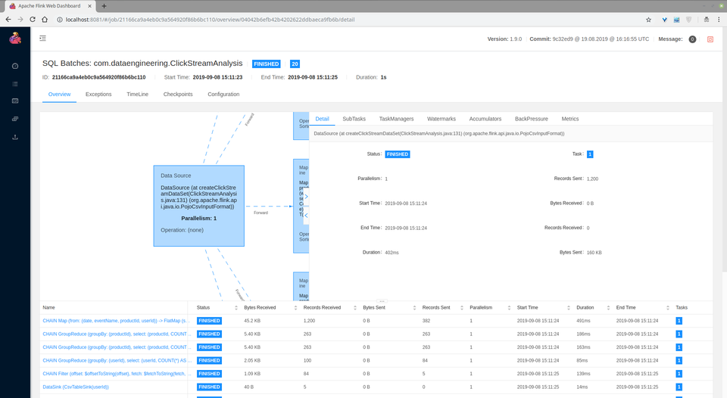The width and height of the screenshot is (727, 398).
Task: Select the TaskManagers tab
Action: (x=396, y=119)
